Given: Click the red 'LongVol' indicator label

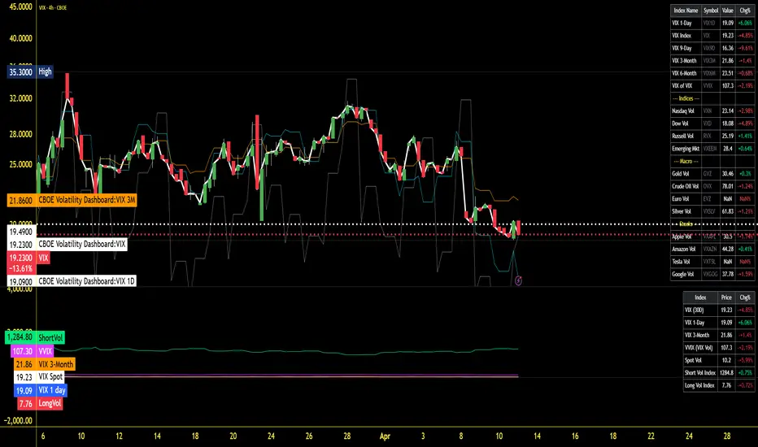Looking at the screenshot, I should (50, 403).
